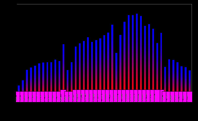Select the short dip bar amid the tall middle bars
The image size is (198, 121).
pos(116,71)
